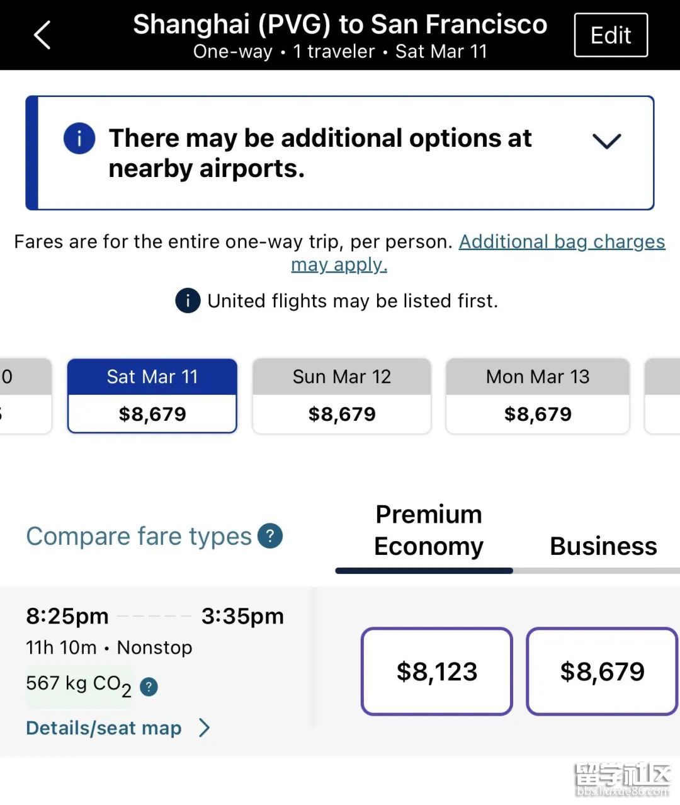The height and width of the screenshot is (805, 680).
Task: Select the $8,123 Premium Economy fare
Action: [x=437, y=671]
